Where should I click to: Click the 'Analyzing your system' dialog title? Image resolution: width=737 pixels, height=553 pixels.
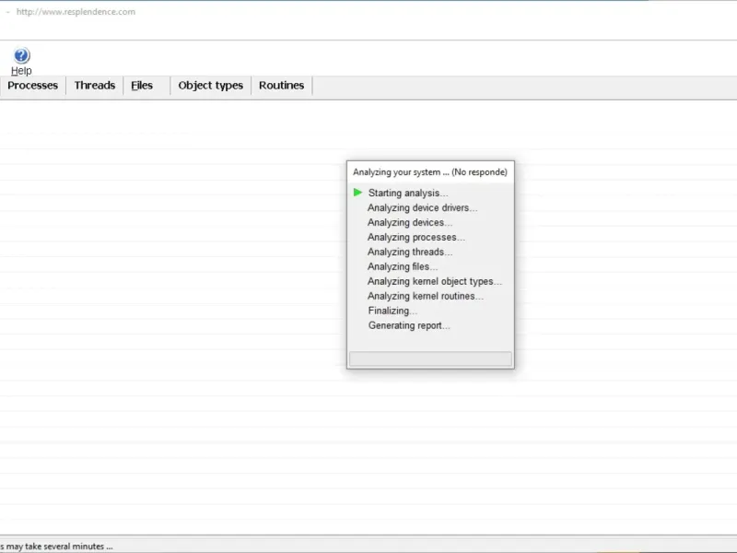(x=430, y=172)
